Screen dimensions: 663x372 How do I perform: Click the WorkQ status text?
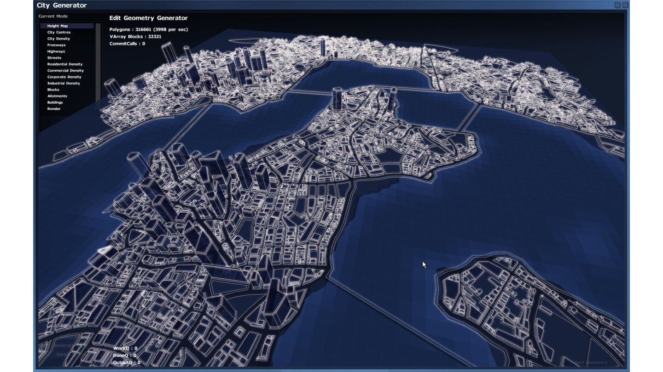(x=125, y=349)
